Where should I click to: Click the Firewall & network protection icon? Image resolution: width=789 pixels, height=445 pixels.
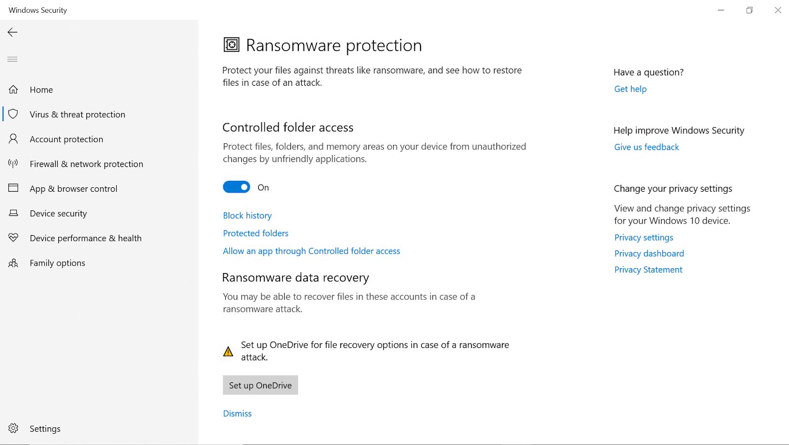point(13,164)
